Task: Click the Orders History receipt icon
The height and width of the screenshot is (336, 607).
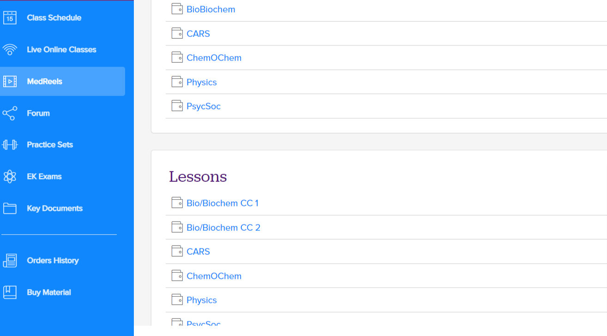Action: [x=10, y=260]
